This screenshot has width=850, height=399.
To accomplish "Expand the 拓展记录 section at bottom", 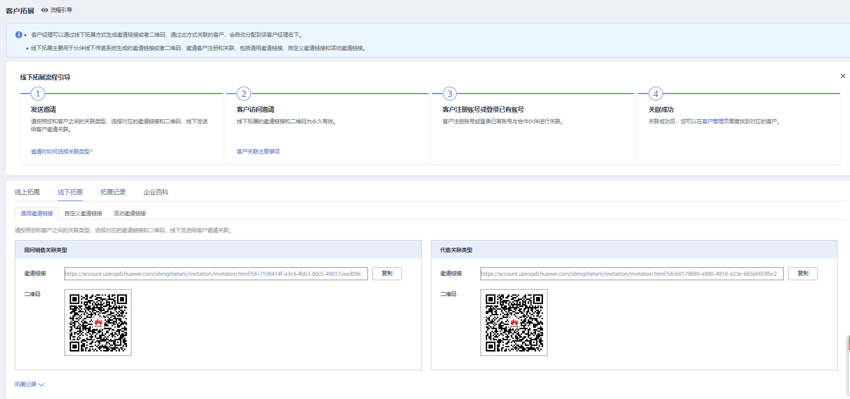I will coord(29,384).
